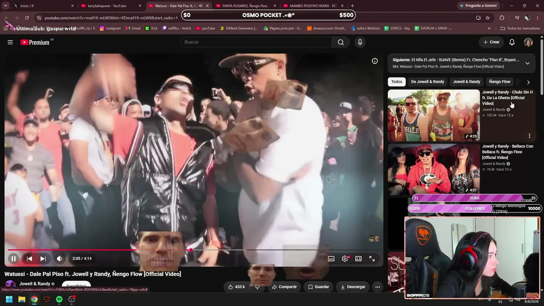Open Bellaco Con Bellaca video thumbnail

click(x=433, y=169)
